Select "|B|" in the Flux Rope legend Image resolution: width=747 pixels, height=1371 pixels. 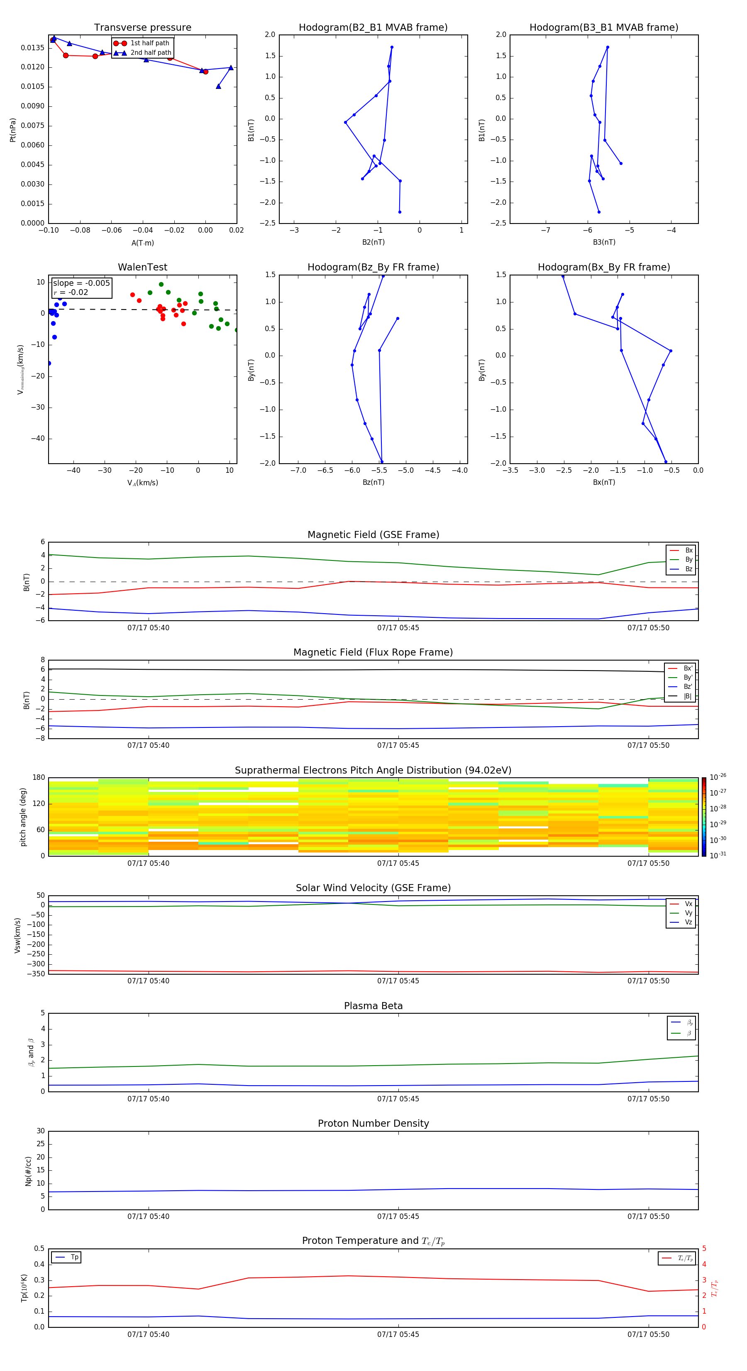coord(680,696)
